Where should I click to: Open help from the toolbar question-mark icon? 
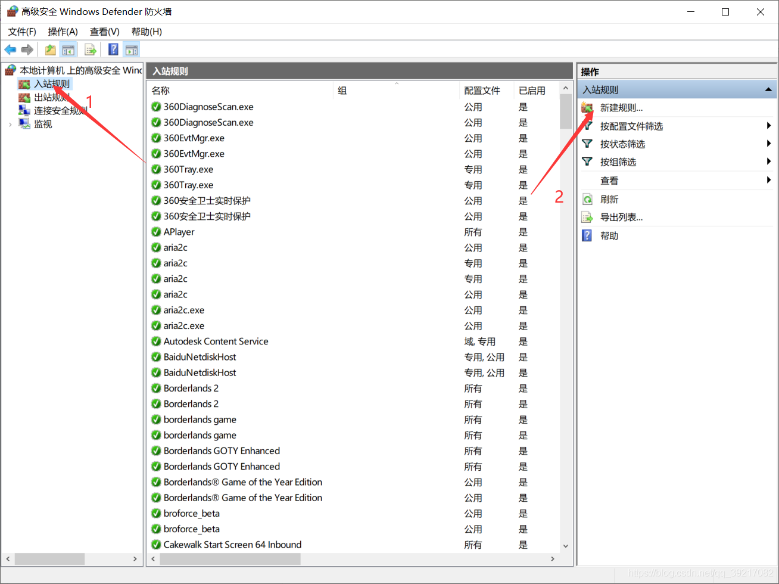[x=113, y=50]
